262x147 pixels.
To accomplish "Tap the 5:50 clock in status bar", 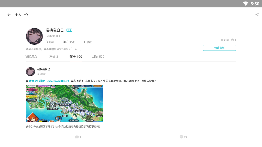I will (255, 4).
